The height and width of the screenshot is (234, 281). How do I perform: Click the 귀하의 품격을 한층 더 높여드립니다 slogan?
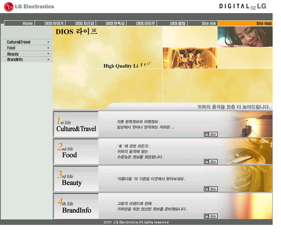[234, 107]
